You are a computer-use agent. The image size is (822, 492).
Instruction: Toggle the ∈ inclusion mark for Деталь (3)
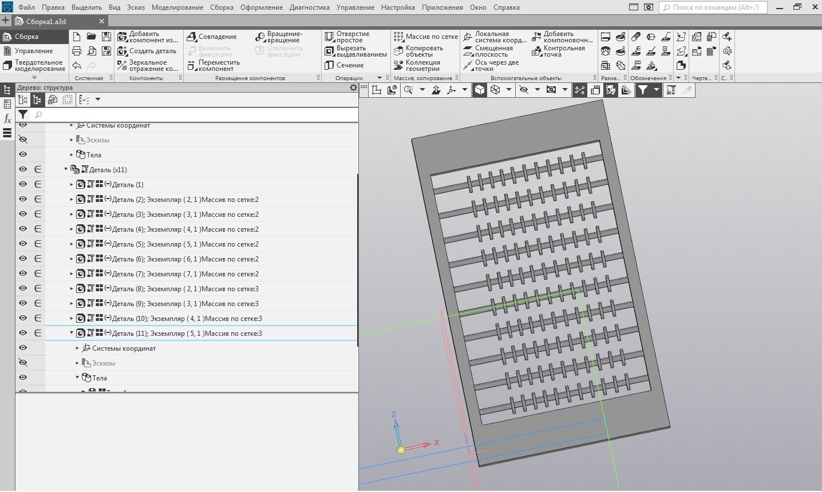pyautogui.click(x=38, y=214)
